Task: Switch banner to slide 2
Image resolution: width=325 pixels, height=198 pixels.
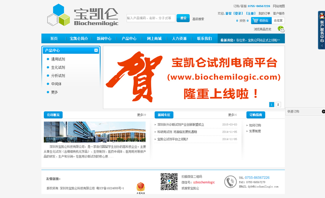Action: tap(278, 105)
